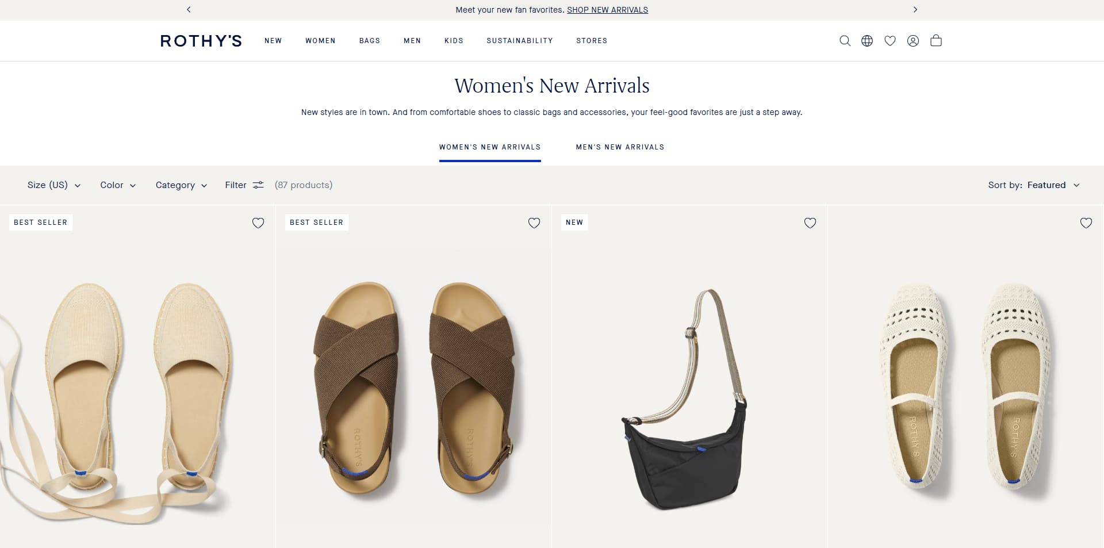1104x548 pixels.
Task: Favorite the brown crossover sandal
Action: [534, 223]
